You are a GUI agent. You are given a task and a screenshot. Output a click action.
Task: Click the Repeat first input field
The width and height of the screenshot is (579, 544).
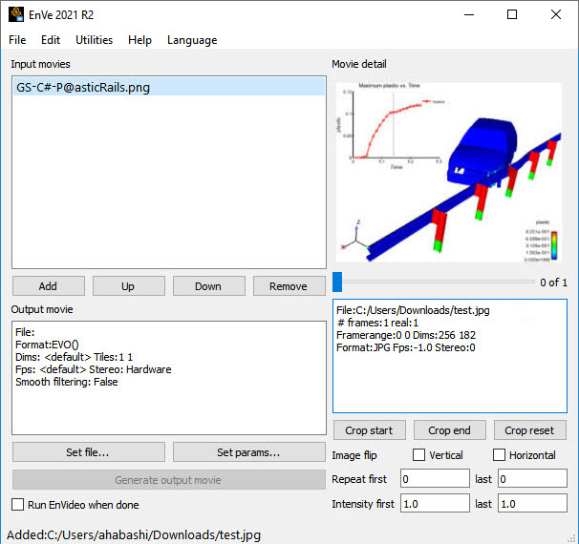coord(435,479)
